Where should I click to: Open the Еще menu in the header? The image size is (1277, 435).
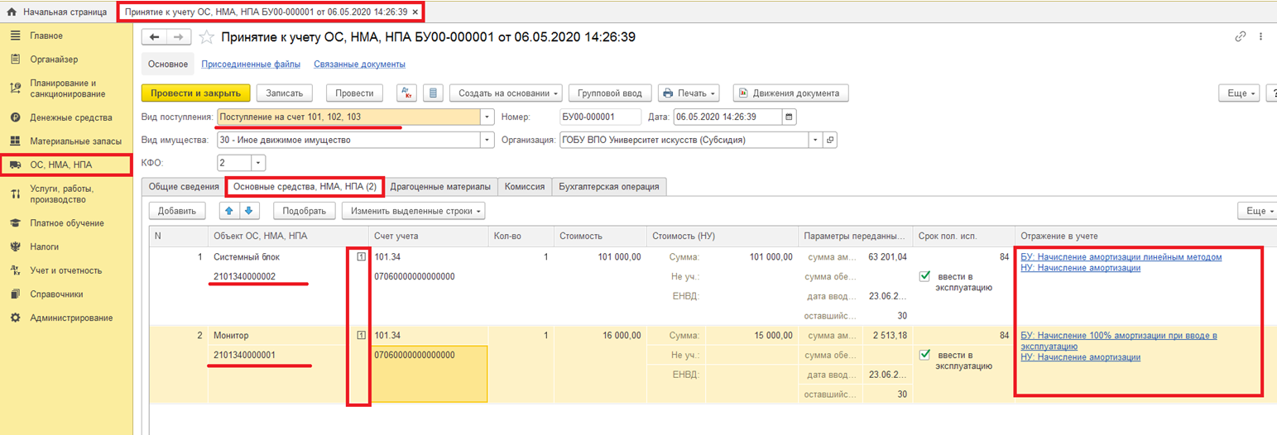(1238, 93)
